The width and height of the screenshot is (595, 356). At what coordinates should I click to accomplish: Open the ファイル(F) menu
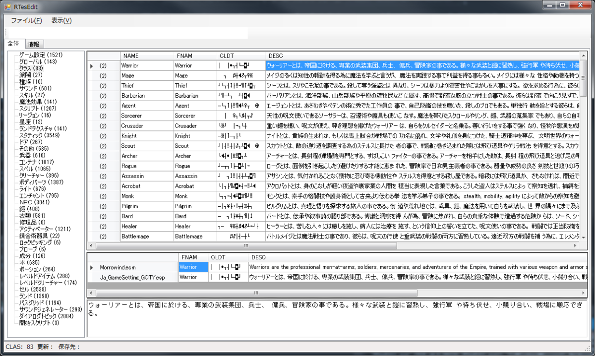26,20
